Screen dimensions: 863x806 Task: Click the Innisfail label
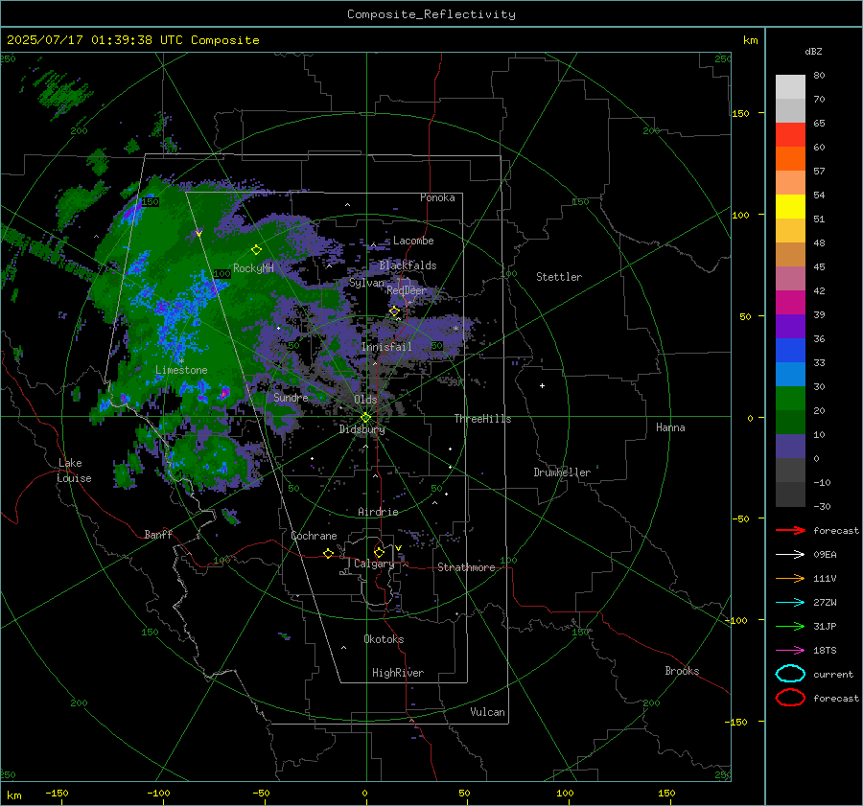click(x=386, y=347)
